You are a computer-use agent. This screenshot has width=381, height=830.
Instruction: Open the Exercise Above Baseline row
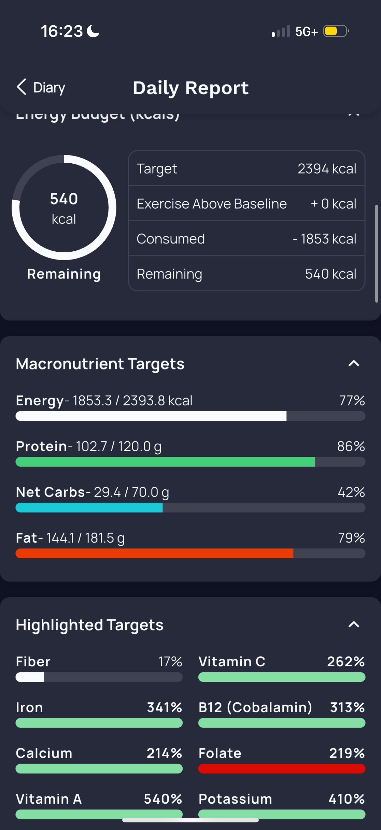247,204
